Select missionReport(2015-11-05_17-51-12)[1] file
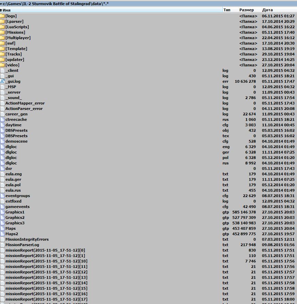 pos(45,256)
